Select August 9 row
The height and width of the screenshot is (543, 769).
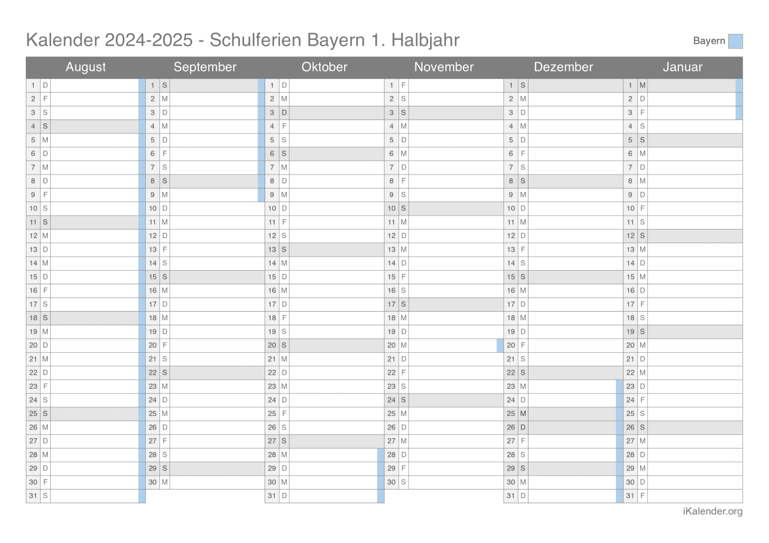tap(86, 195)
